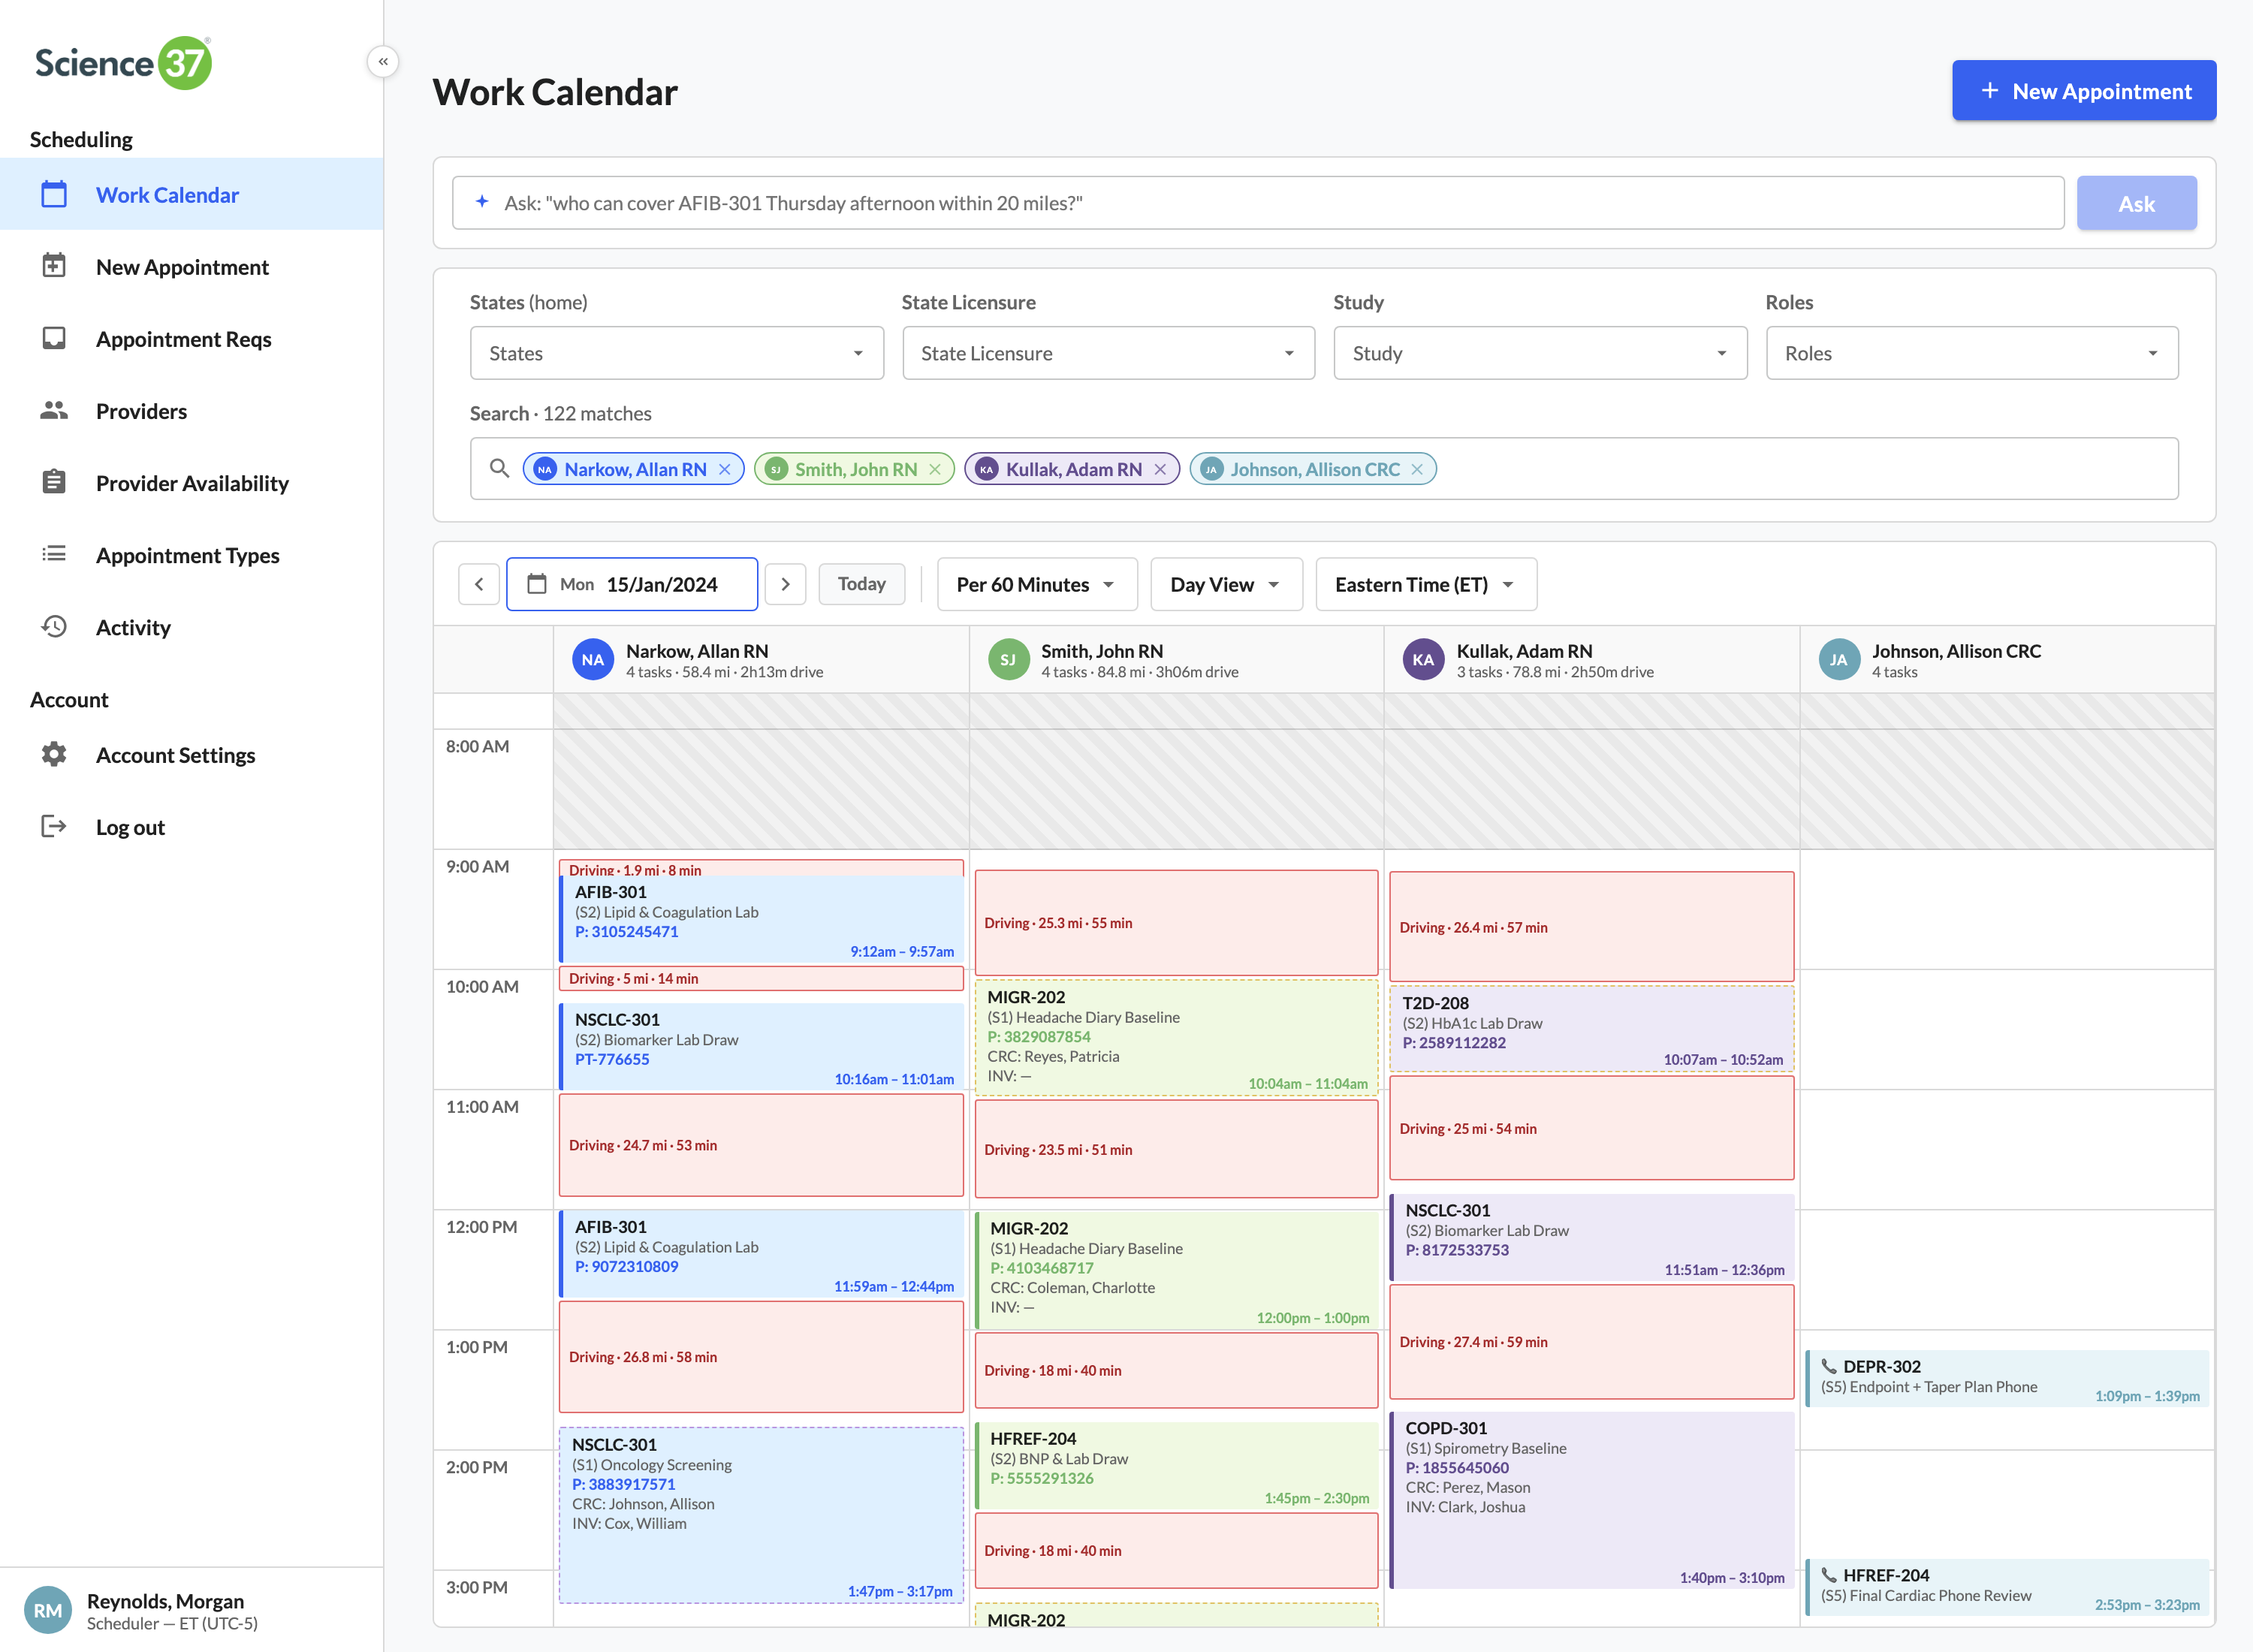Click the Provider Availability clipboard icon
The height and width of the screenshot is (1652, 2253).
pyautogui.click(x=54, y=482)
